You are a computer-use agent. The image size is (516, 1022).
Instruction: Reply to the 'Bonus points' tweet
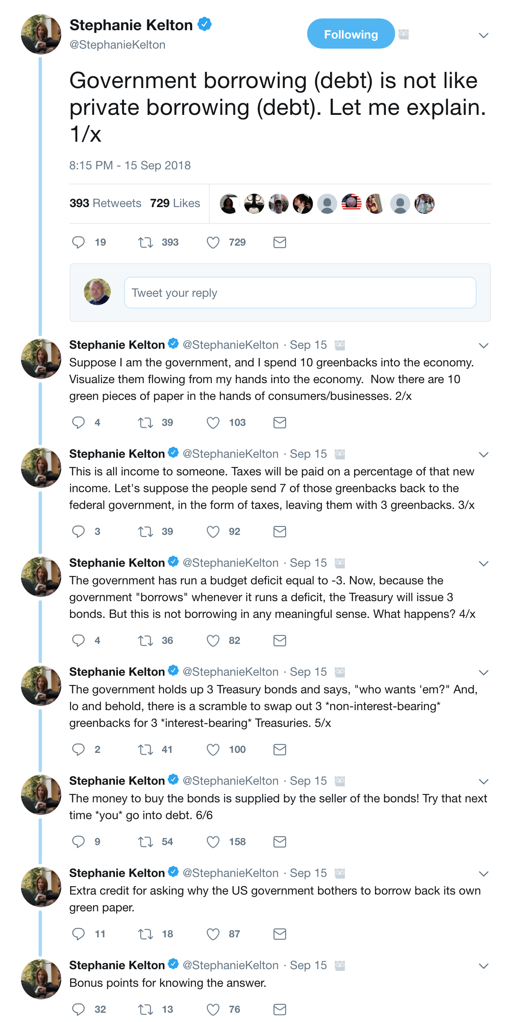pos(78,1009)
